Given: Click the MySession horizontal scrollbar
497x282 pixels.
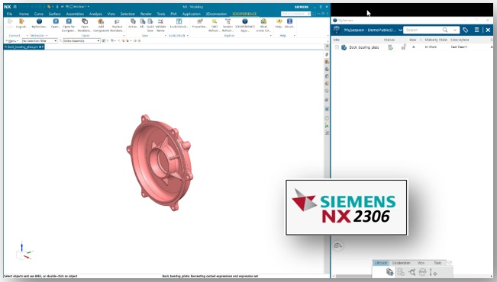Looking at the screenshot, I should coord(355,276).
